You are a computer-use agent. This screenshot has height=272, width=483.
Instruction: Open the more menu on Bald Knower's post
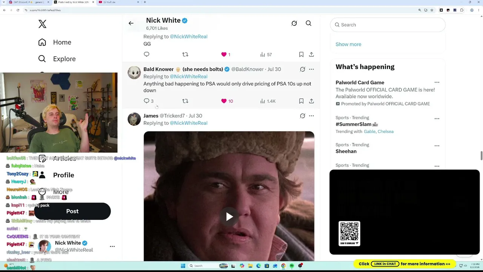[311, 69]
